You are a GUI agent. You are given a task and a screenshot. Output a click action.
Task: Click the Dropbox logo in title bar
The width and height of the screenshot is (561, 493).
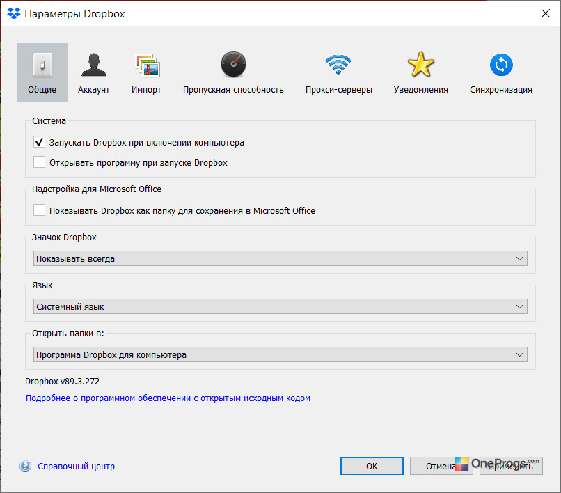(14, 14)
